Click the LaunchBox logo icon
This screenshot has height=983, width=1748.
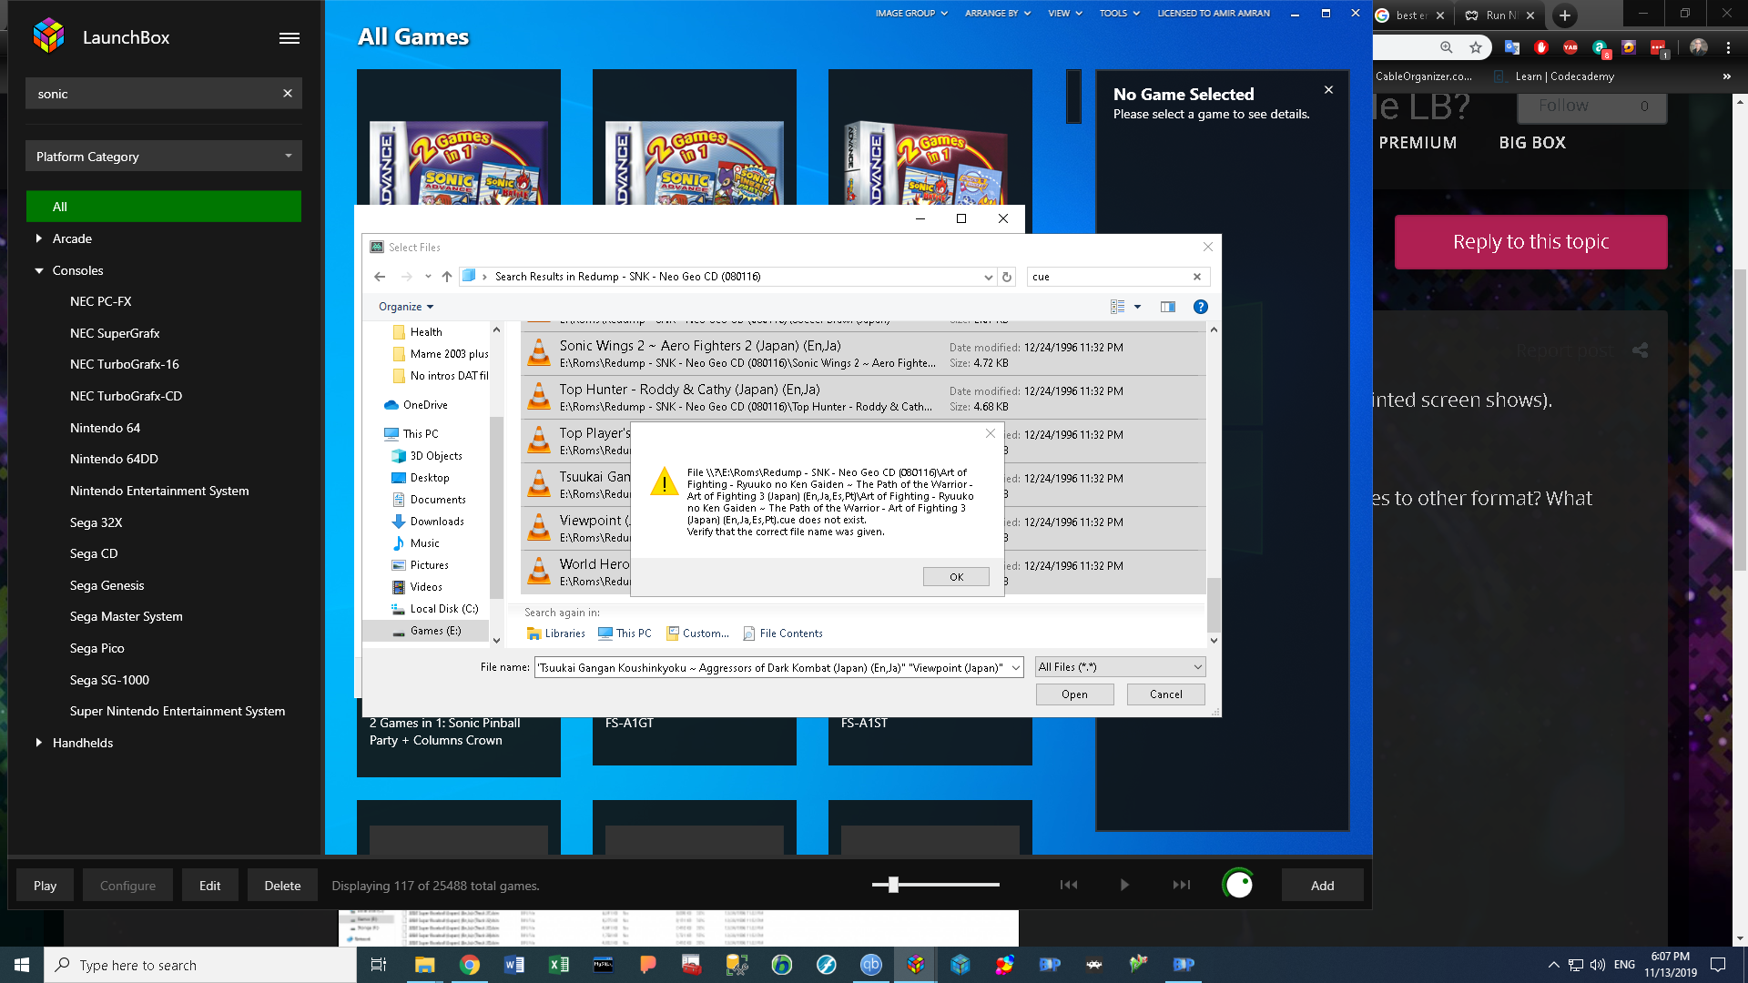(49, 36)
